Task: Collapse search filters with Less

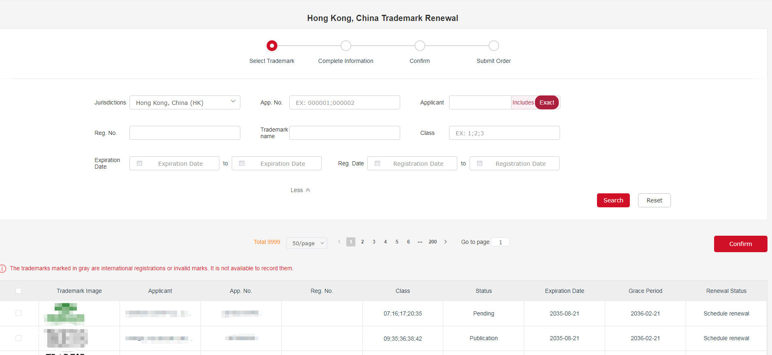Action: pyautogui.click(x=300, y=190)
